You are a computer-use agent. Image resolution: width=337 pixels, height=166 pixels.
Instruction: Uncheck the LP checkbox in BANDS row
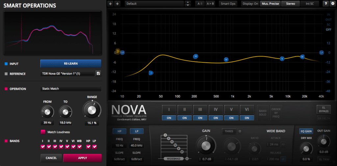click(x=94, y=147)
